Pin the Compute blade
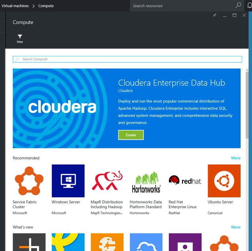The image size is (252, 251). pyautogui.click(x=215, y=15)
